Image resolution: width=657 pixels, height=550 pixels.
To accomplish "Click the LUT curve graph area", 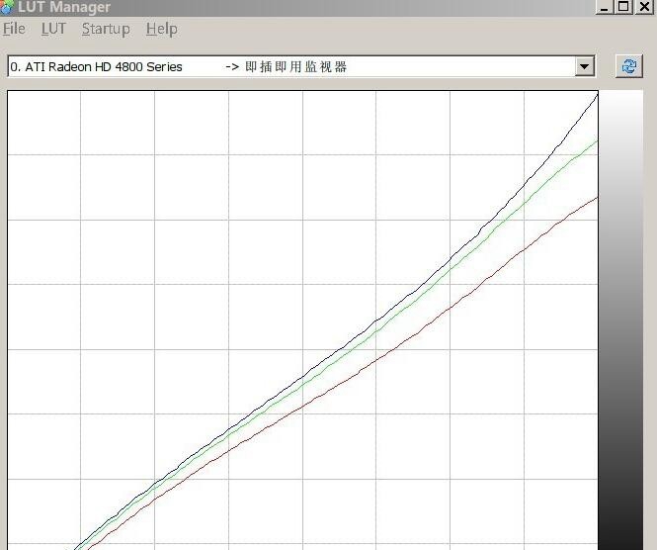I will 302,321.
